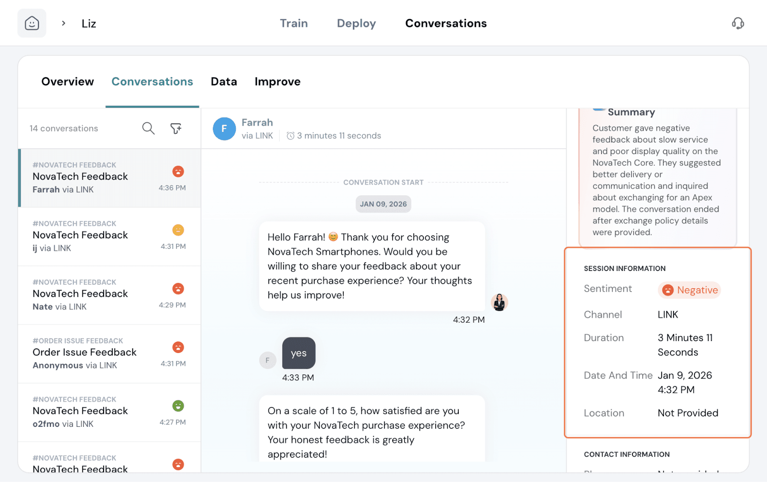767x482 pixels.
Task: Expand the breadcrumb chevron before Liz
Action: [63, 23]
